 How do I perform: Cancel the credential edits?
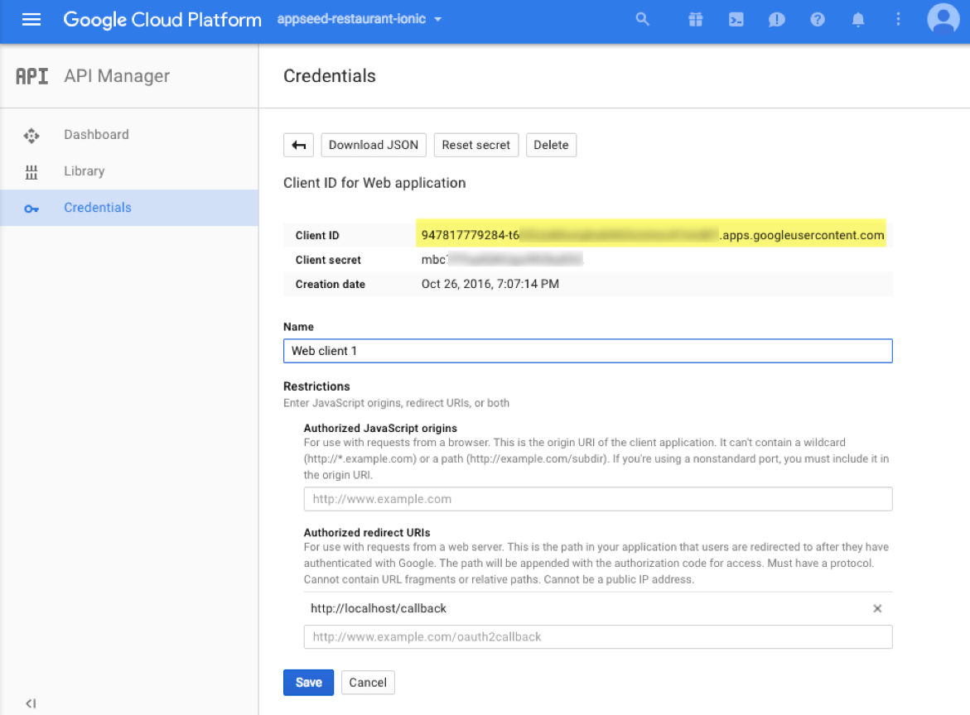click(368, 682)
